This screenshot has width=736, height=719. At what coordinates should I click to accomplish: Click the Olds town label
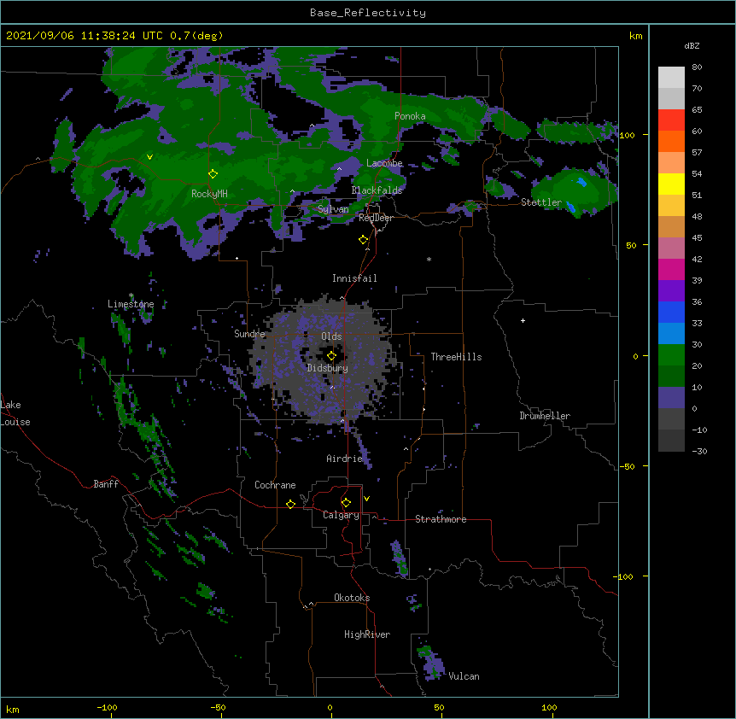[331, 336]
